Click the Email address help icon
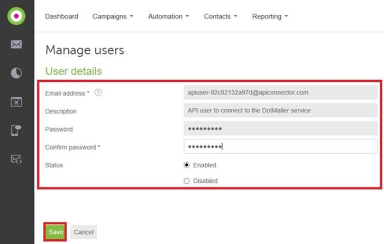Screen dimensions: 384x244 tap(98, 93)
